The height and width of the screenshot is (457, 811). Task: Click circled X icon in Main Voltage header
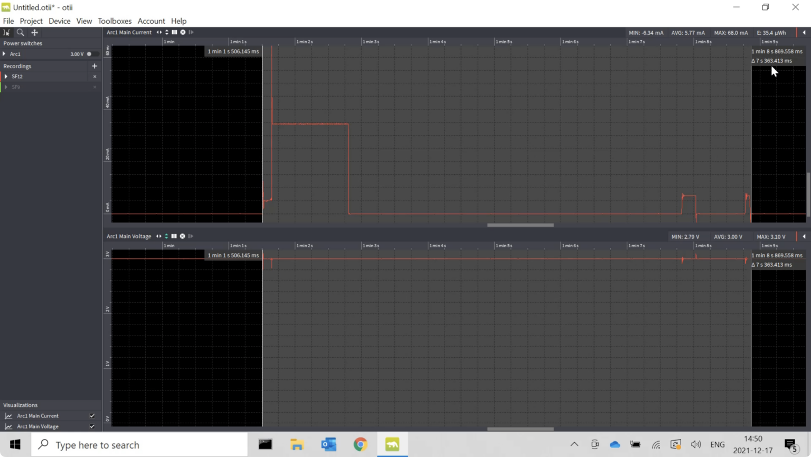tap(183, 236)
